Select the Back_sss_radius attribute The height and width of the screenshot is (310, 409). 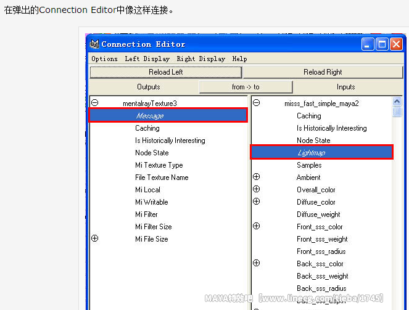coord(321,288)
